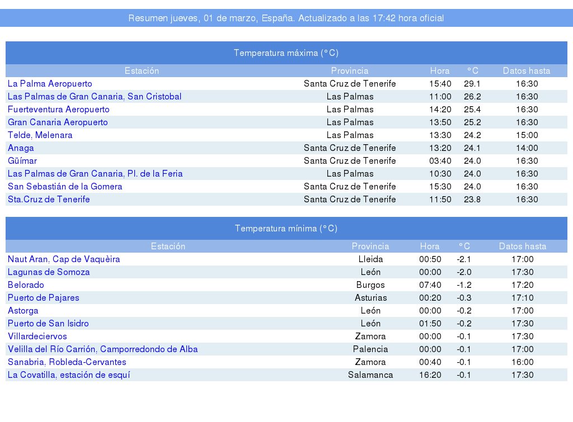This screenshot has width=573, height=422.
Task: Click the 'Temperatura máxima (°C)' table title
Action: point(286,53)
